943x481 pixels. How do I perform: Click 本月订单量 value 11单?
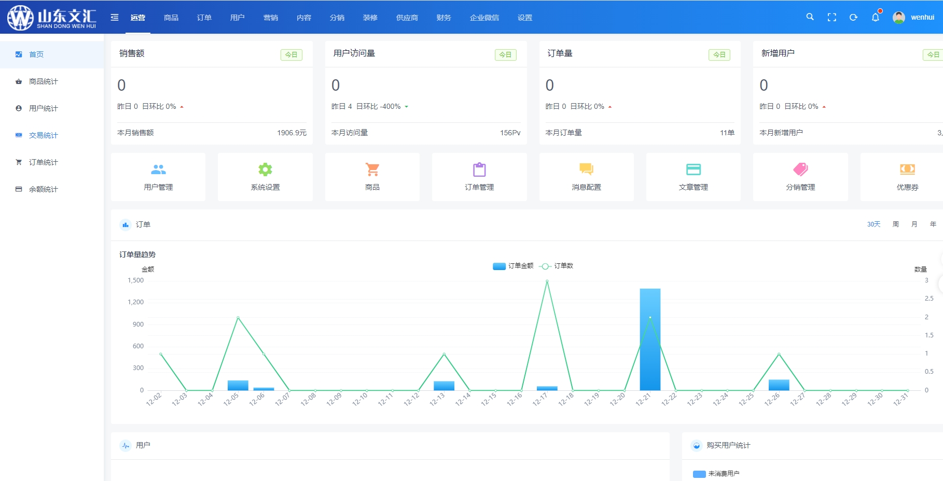[x=727, y=133]
